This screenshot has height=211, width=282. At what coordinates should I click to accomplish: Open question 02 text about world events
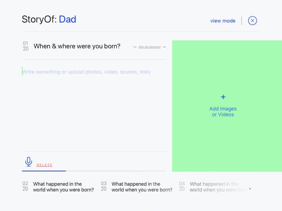pyautogui.click(x=63, y=187)
